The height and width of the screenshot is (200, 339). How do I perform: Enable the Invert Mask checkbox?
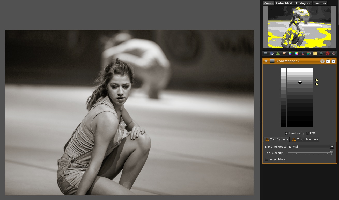(x=267, y=160)
